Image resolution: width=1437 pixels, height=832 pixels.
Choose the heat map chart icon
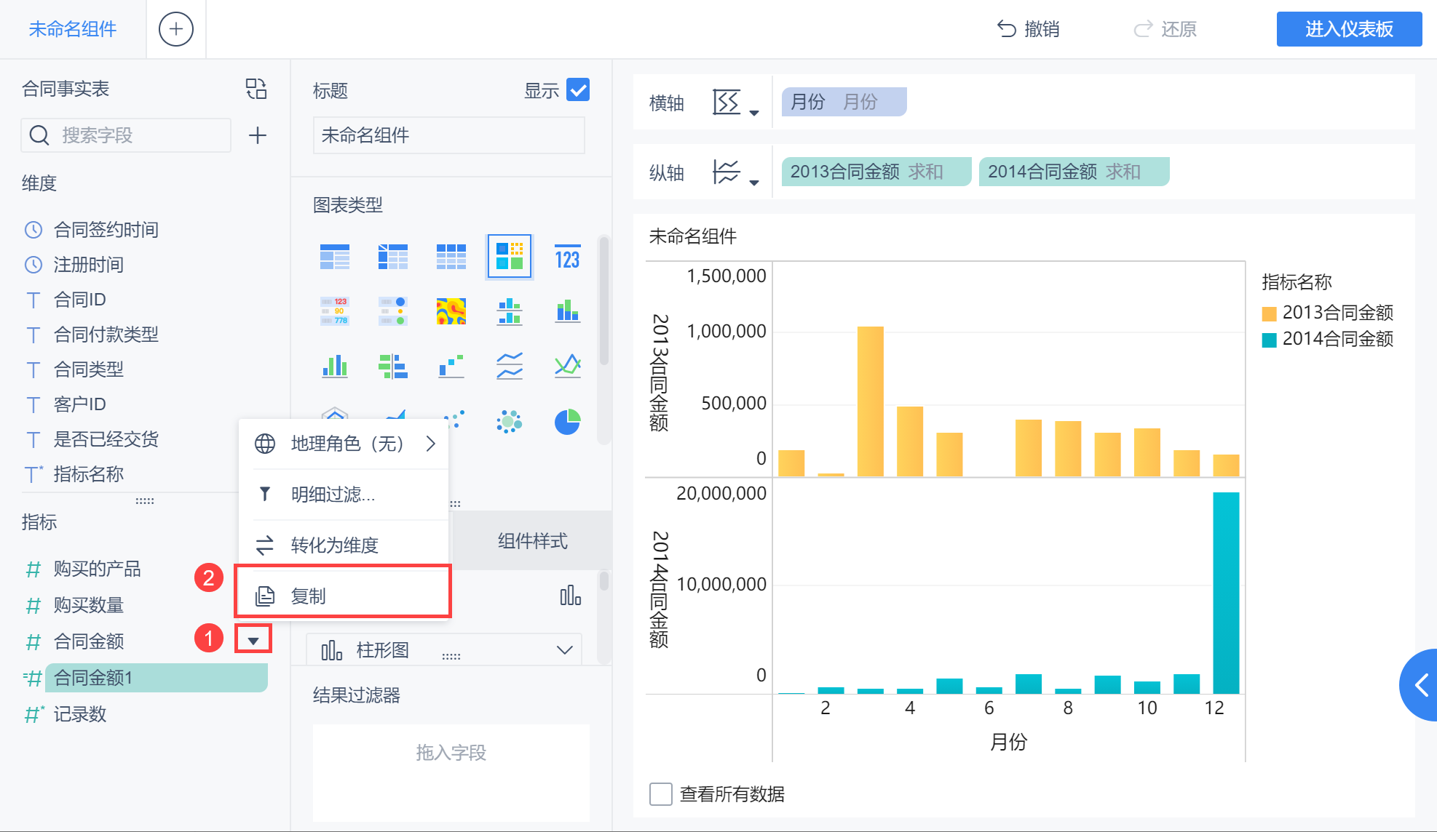(x=451, y=311)
